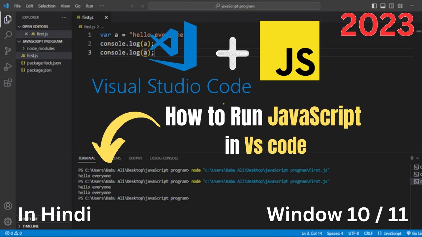Click code line 1 starting with var a

[x=142, y=35]
